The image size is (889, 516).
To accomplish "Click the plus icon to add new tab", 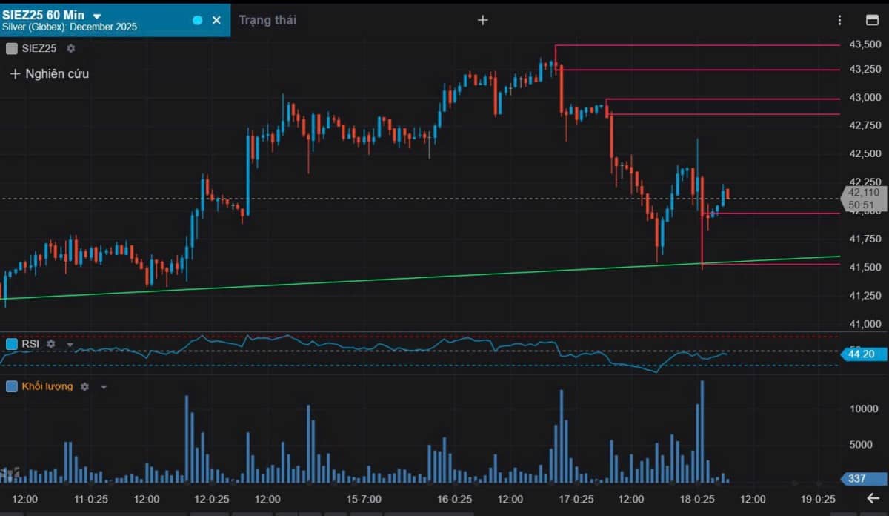I will tap(482, 20).
